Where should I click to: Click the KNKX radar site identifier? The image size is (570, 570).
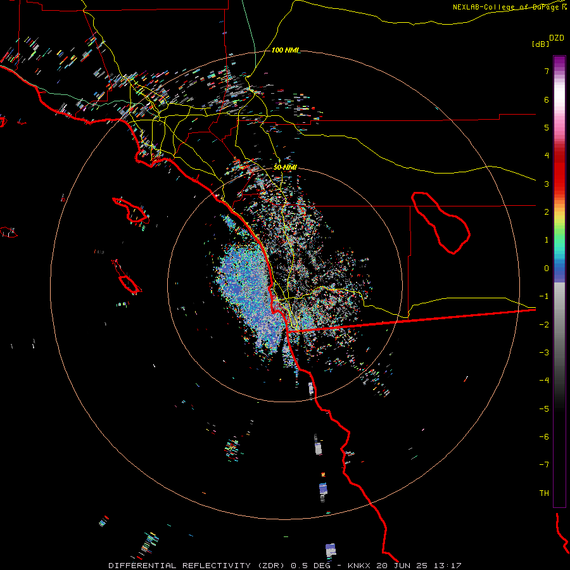(x=359, y=566)
